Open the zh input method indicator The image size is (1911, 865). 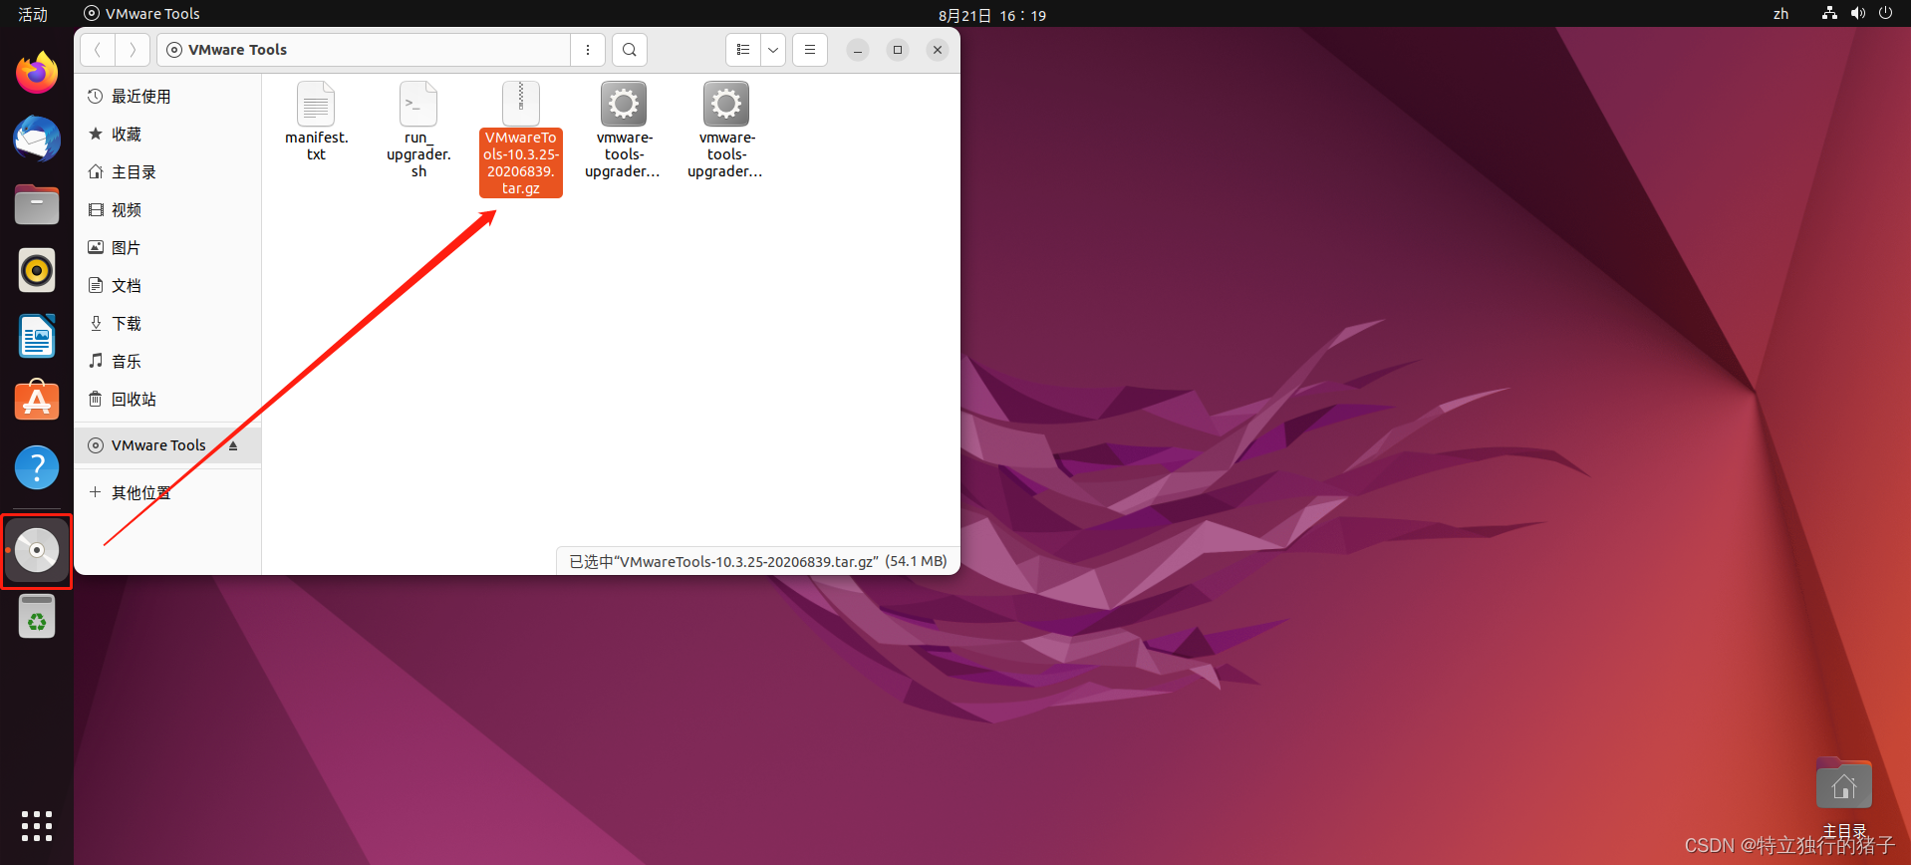pos(1780,14)
